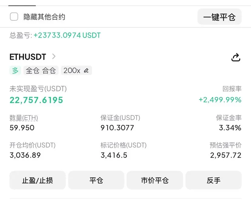
Task: Tap the 总盈亏 total profit amount
Action: click(67, 35)
